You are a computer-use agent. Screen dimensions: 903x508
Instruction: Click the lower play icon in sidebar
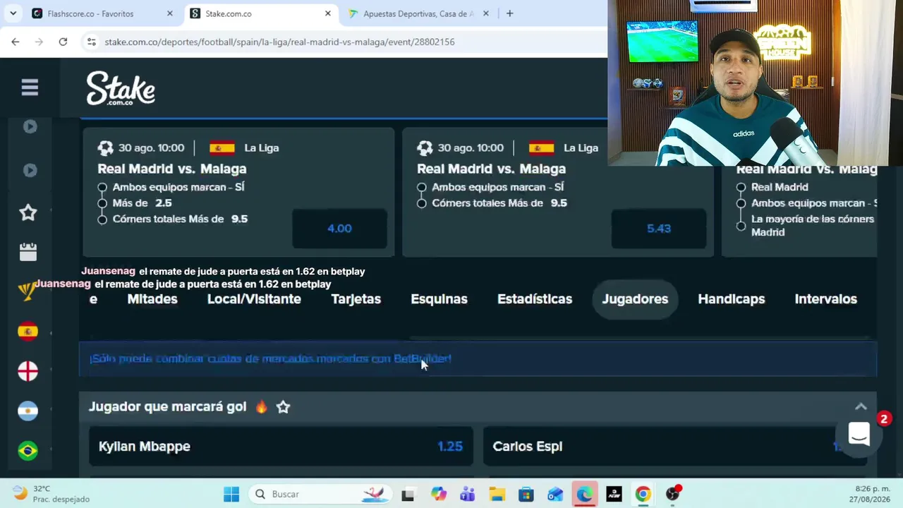tap(30, 170)
